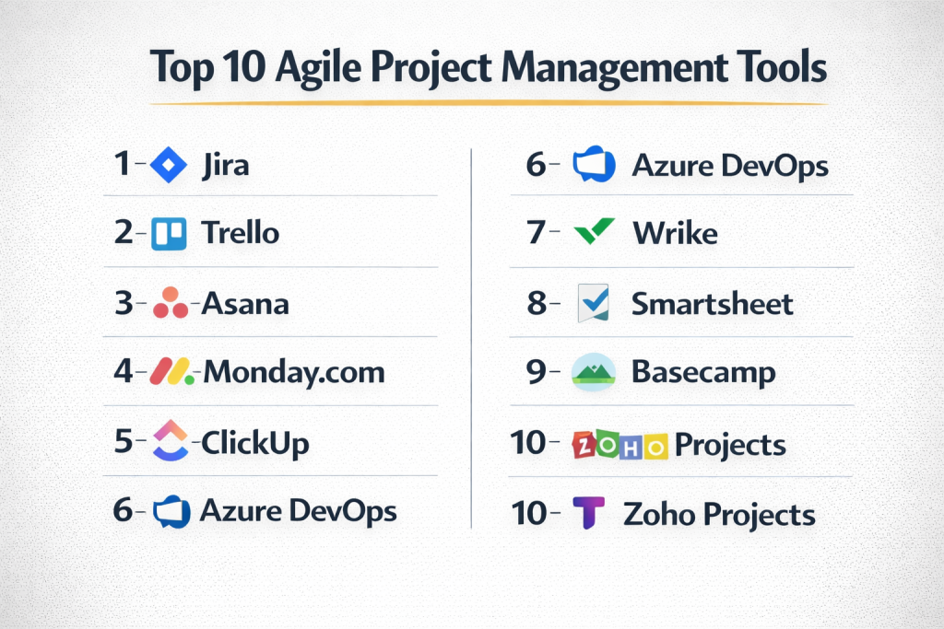The image size is (944, 629).
Task: Click the "Zoho Projects" text in last row
Action: tap(719, 514)
